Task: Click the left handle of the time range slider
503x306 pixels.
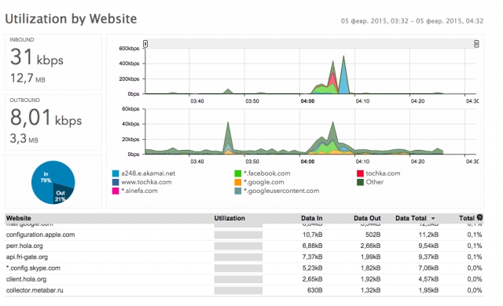Action: point(145,44)
